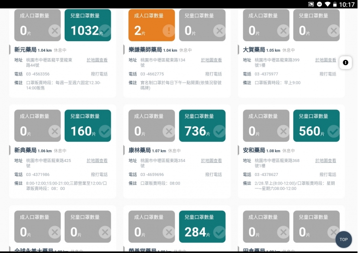Tap X icon on 新元藥局 adult masks
This screenshot has height=253, width=358.
coord(55,31)
